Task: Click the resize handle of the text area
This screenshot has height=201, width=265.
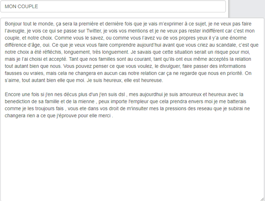Action: coord(262,199)
